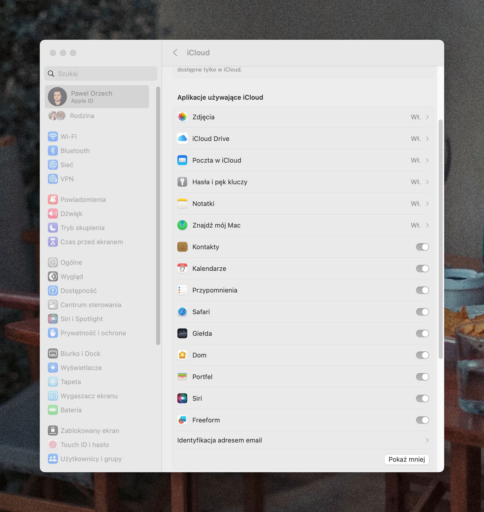Viewport: 484px width, 512px height.
Task: Click the Znajdź mój Mac radar icon
Action: click(182, 226)
